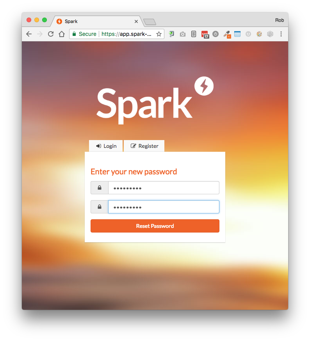Image resolution: width=310 pixels, height=341 pixels.
Task: Click the disabled forward arrow button
Action: coord(39,34)
